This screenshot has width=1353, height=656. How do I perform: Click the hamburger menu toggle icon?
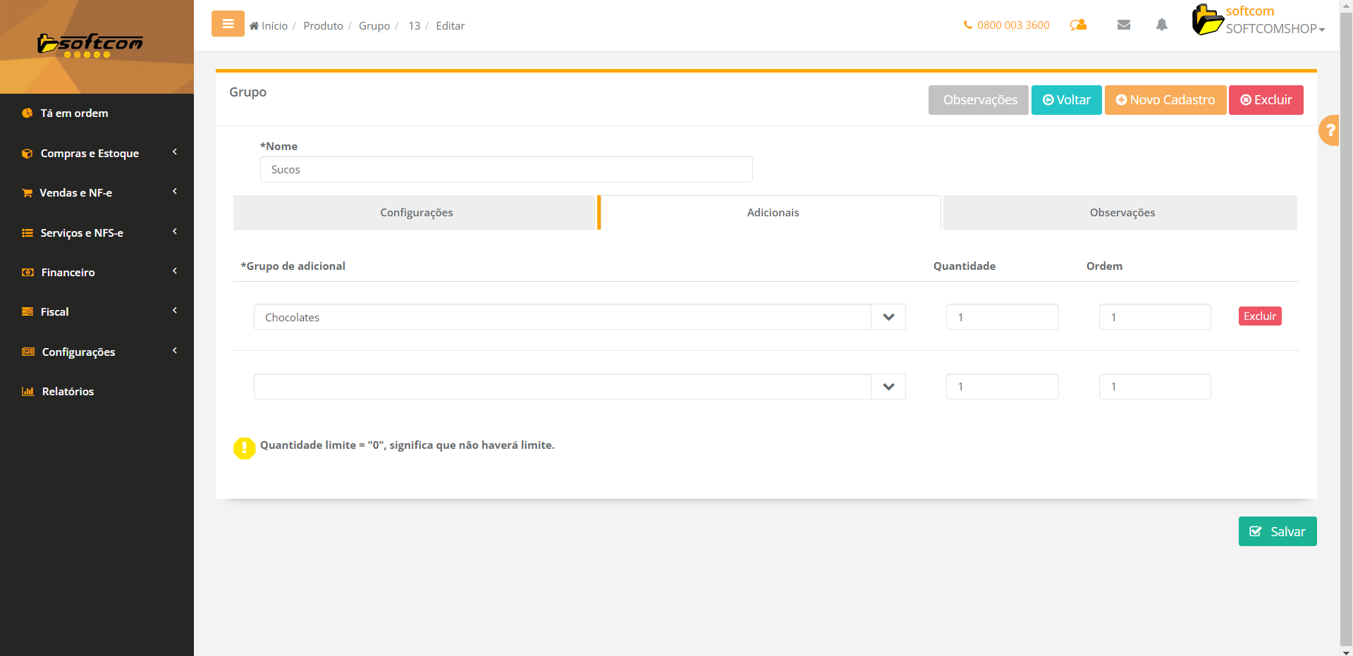[x=228, y=24]
